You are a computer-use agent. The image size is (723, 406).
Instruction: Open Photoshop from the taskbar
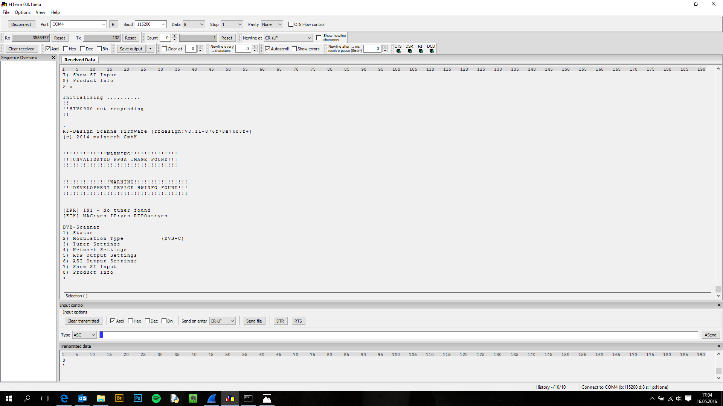[x=137, y=398]
